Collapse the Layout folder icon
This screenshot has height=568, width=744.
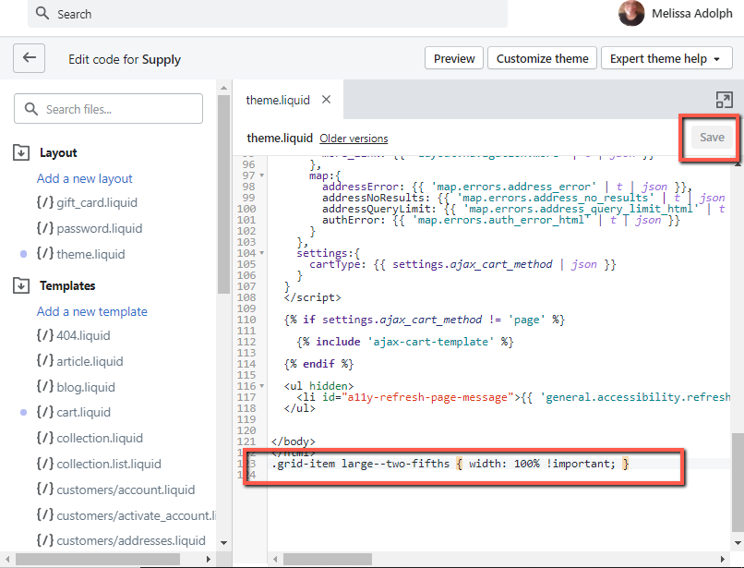pos(21,152)
